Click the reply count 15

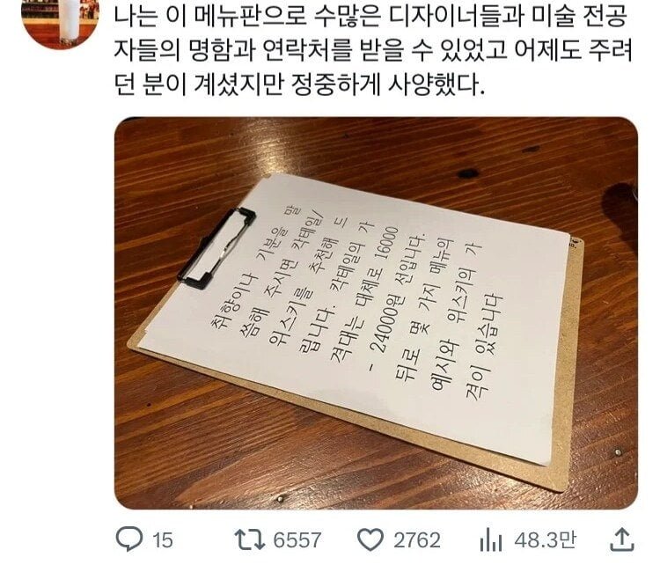click(163, 540)
